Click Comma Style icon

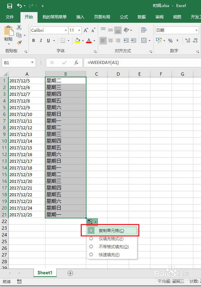click(177, 41)
